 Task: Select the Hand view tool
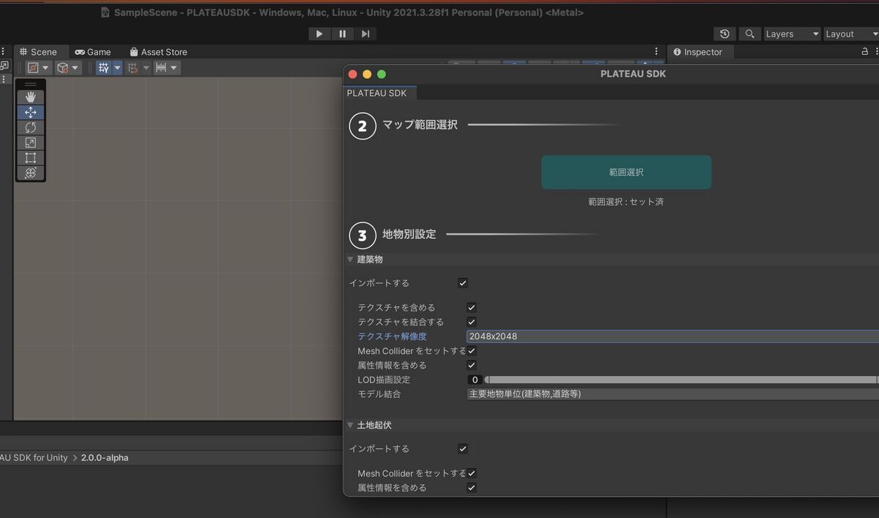31,97
